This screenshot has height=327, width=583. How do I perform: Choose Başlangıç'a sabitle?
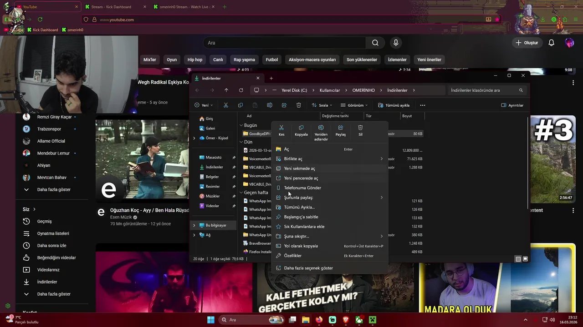pyautogui.click(x=331, y=217)
